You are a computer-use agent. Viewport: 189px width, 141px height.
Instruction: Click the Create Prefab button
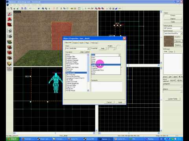click(173, 99)
